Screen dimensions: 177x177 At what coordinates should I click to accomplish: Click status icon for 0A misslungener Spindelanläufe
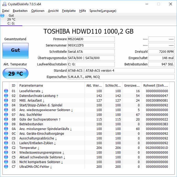pyautogui.click(x=6, y=129)
